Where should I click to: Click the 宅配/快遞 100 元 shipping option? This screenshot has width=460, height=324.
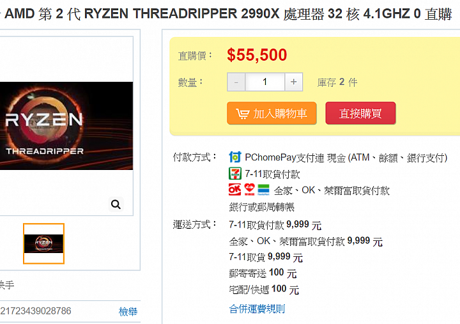(x=264, y=289)
